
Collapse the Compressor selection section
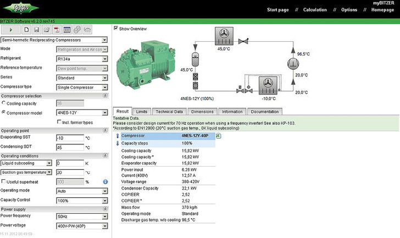point(105,96)
